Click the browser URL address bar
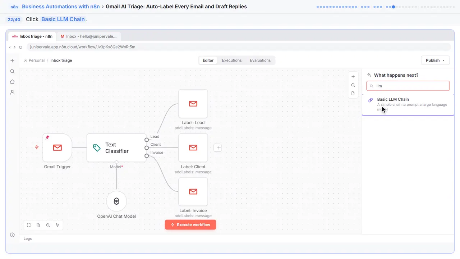Image resolution: width=460 pixels, height=259 pixels. (238, 47)
